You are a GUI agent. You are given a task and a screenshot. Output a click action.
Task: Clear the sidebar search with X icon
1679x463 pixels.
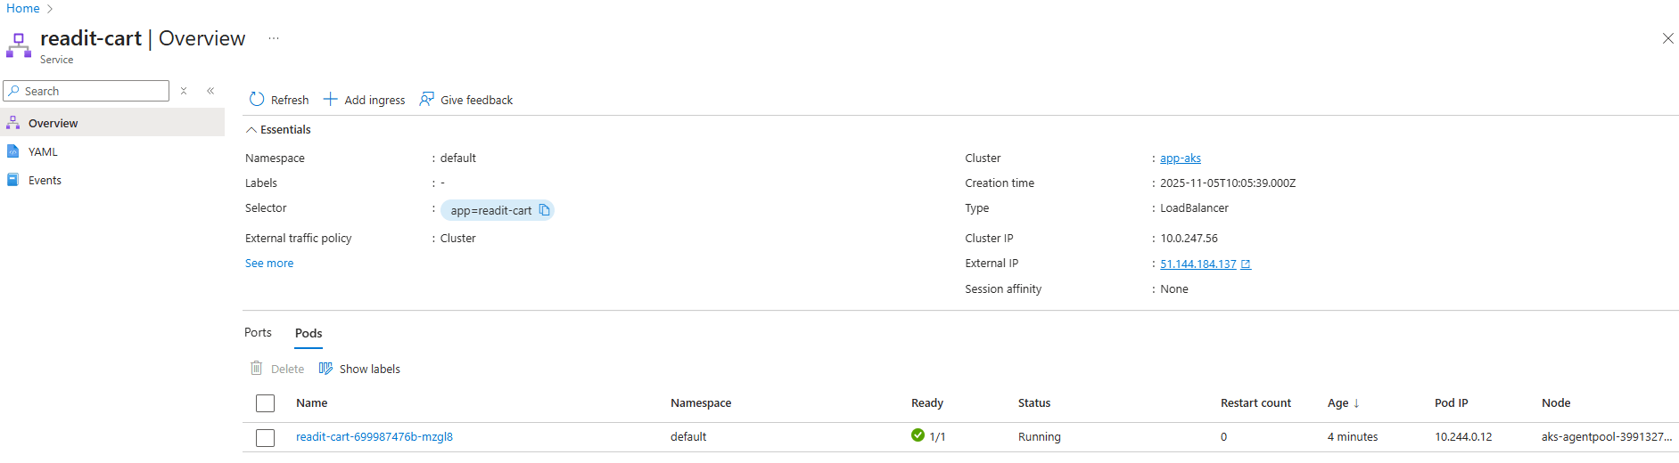184,91
